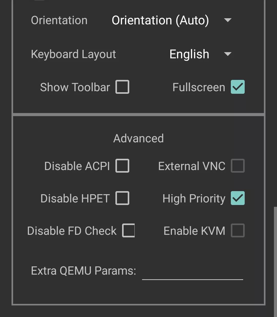Check the Disable HPET box

[x=122, y=198]
